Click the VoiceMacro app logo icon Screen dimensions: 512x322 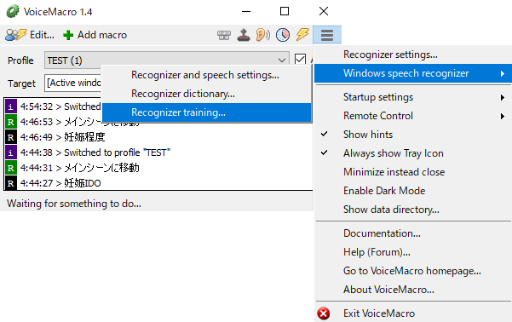pyautogui.click(x=13, y=11)
